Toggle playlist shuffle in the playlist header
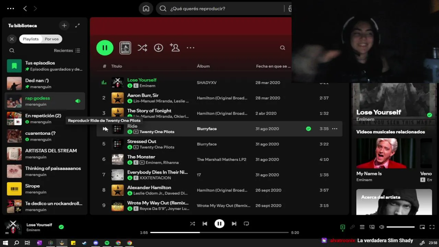Viewport: 439px width, 247px height. 142,48
